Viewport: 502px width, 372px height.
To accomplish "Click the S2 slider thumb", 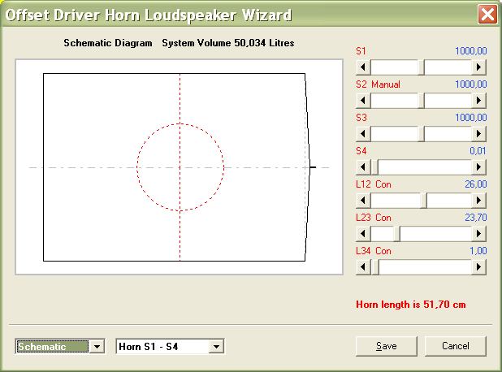I will [x=422, y=101].
